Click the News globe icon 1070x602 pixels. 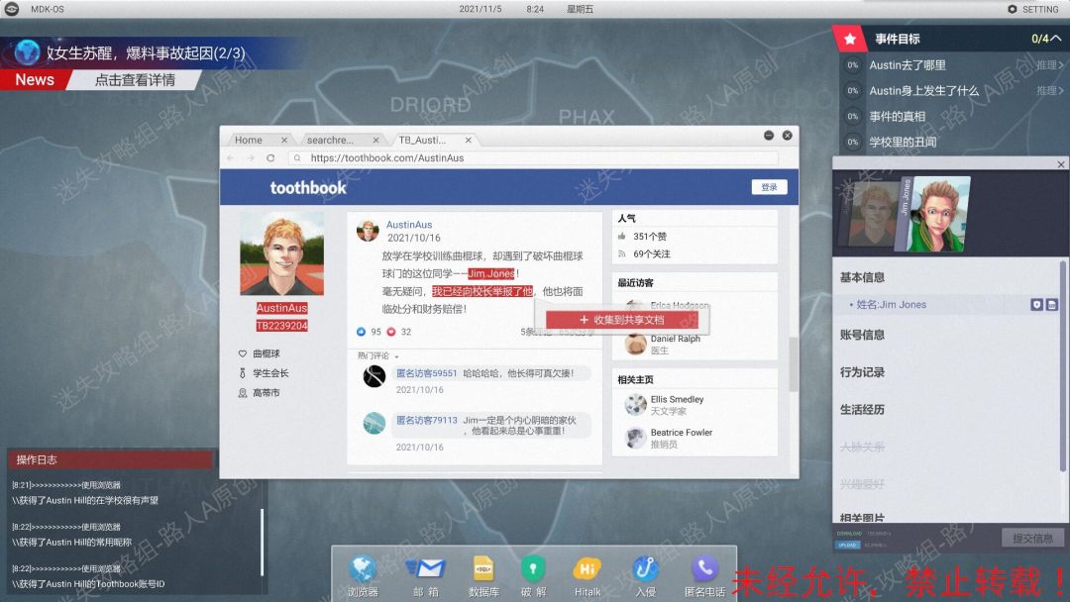[x=28, y=52]
